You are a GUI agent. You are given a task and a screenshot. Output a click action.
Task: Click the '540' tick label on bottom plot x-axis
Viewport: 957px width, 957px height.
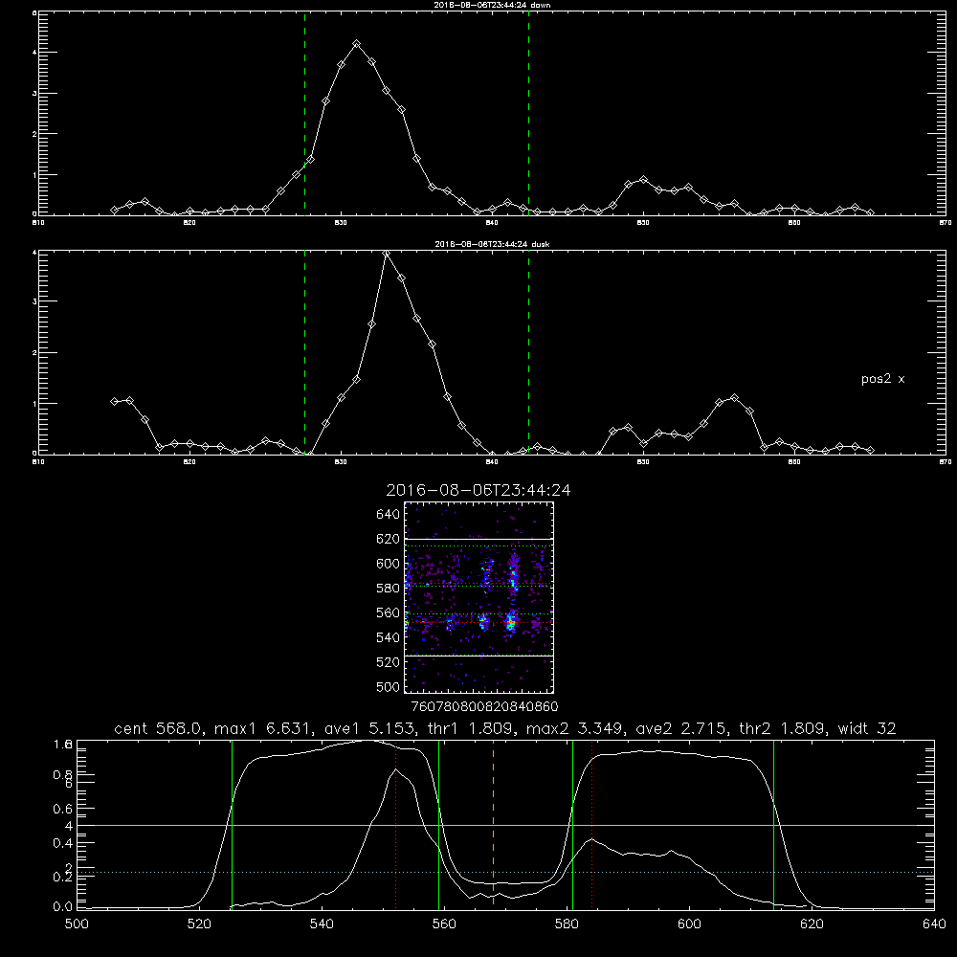[x=322, y=924]
